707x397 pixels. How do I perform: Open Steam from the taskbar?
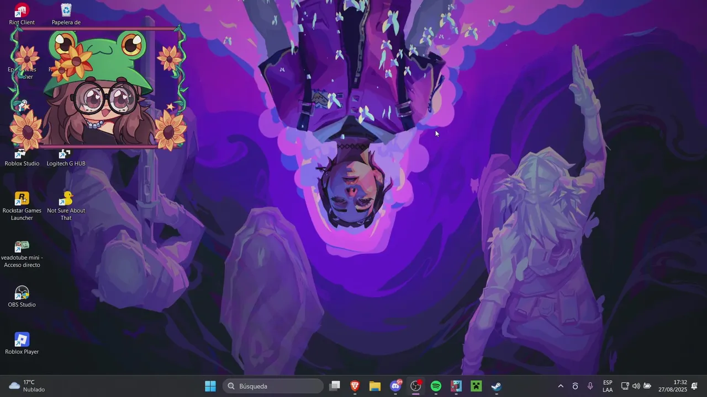click(497, 386)
